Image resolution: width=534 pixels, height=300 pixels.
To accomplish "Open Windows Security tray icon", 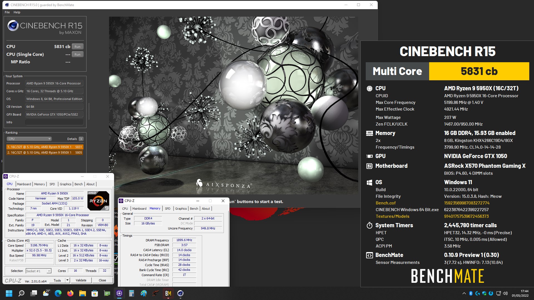I will click(x=484, y=293).
